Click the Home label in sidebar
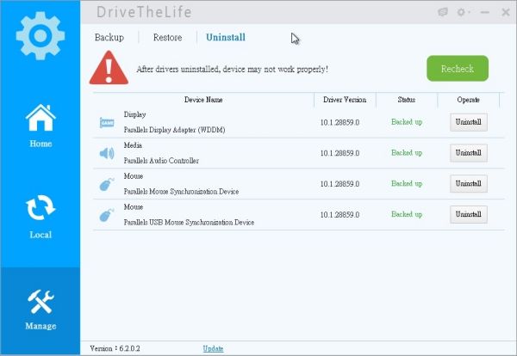 pos(40,144)
